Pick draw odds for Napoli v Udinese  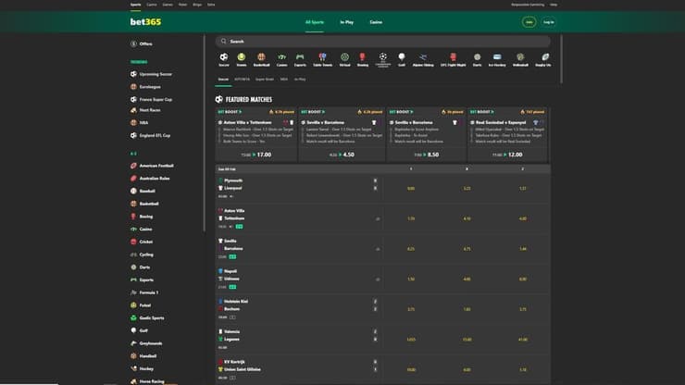(x=467, y=279)
